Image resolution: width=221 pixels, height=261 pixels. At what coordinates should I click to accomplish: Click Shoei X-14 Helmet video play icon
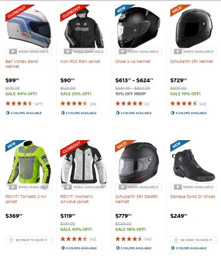[123, 52]
